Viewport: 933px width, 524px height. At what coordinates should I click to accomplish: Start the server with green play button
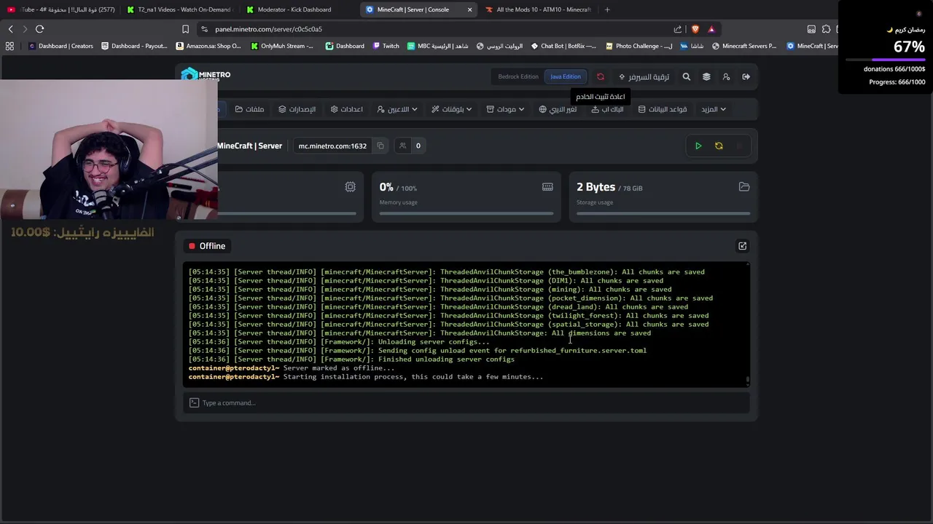tap(698, 146)
